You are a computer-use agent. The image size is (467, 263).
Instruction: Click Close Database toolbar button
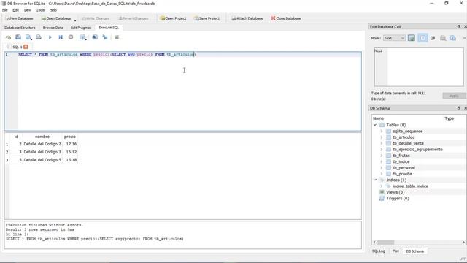286,18
